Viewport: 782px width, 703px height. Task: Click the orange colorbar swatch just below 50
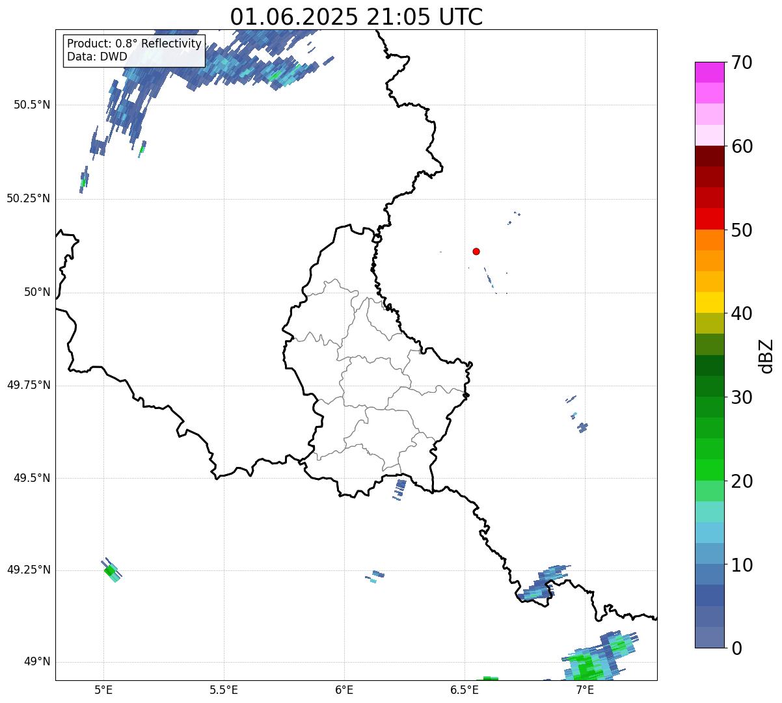(710, 240)
